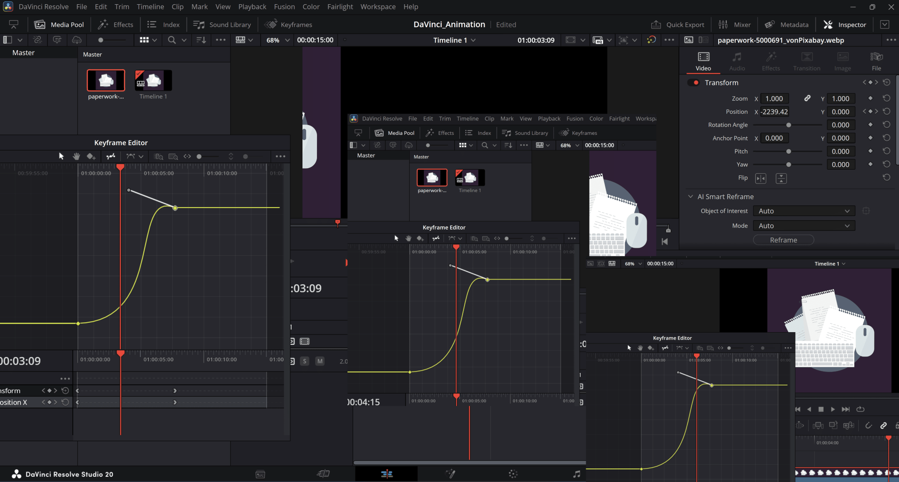Open the Playback menu
Viewport: 899px width, 482px height.
tap(252, 7)
